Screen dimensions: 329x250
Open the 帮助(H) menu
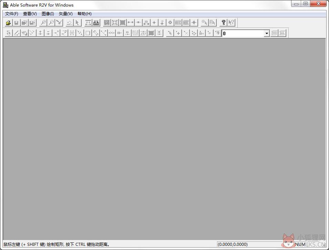[84, 14]
